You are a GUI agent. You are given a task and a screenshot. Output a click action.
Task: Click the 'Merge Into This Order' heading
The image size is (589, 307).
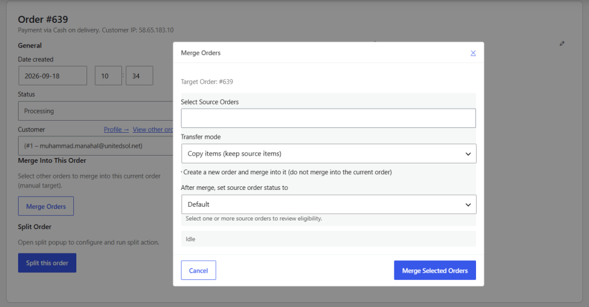52,160
